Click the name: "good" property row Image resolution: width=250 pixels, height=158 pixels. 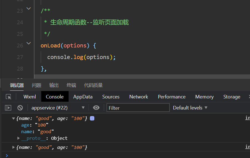(x=37, y=132)
